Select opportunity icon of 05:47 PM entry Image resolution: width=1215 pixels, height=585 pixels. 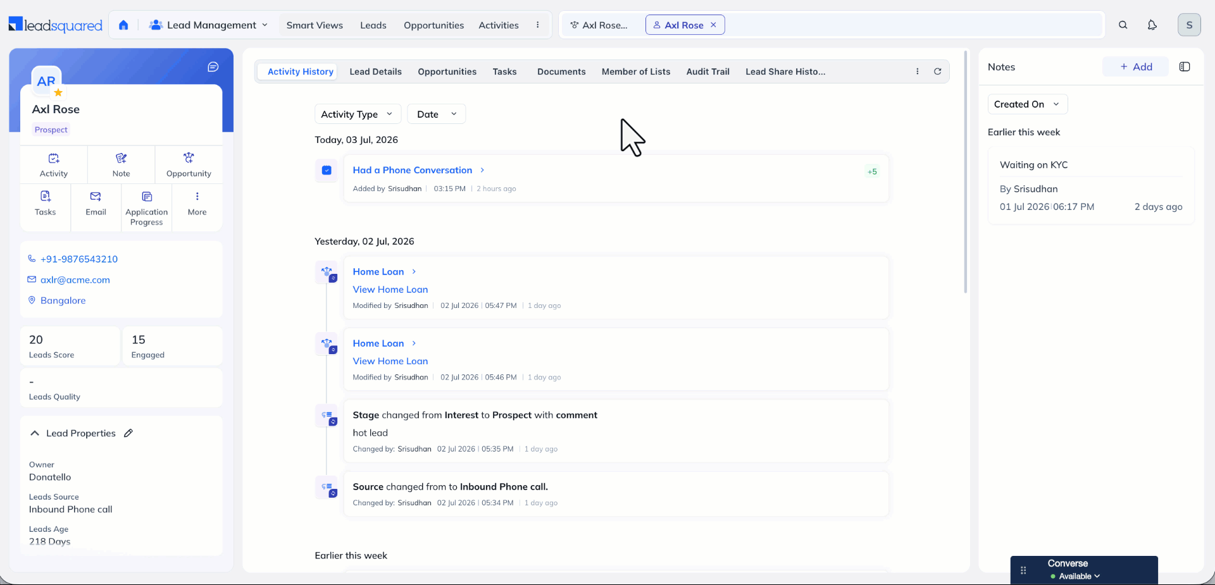[x=327, y=273]
